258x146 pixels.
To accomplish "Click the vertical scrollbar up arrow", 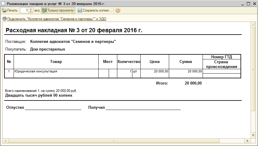I will point(253,25).
